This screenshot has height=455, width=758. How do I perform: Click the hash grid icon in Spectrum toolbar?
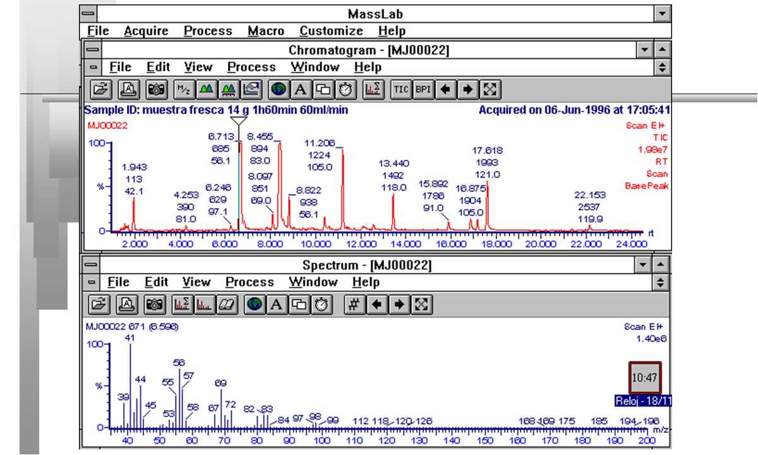click(x=354, y=305)
